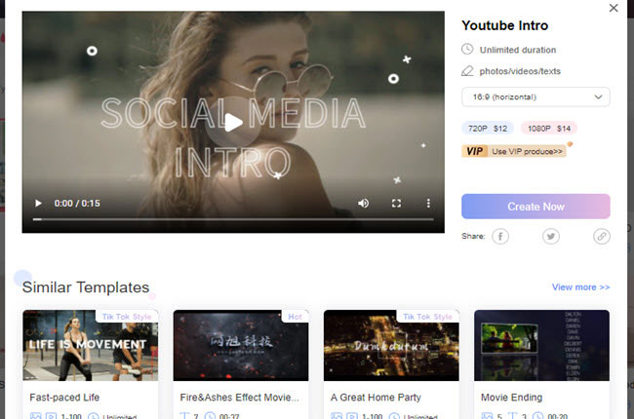
Task: Click the Create Now button
Action: [x=535, y=207]
